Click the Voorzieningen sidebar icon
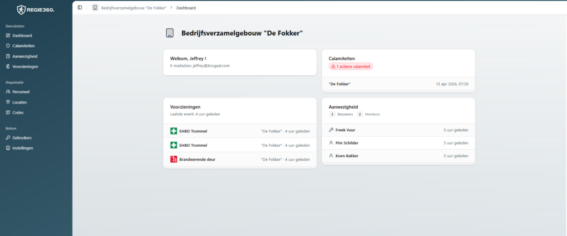Viewport: 567px width, 236px height. (x=8, y=66)
